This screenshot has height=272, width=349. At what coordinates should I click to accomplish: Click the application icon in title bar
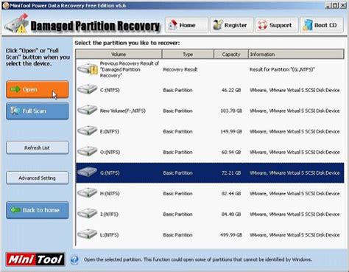[x=6, y=5]
